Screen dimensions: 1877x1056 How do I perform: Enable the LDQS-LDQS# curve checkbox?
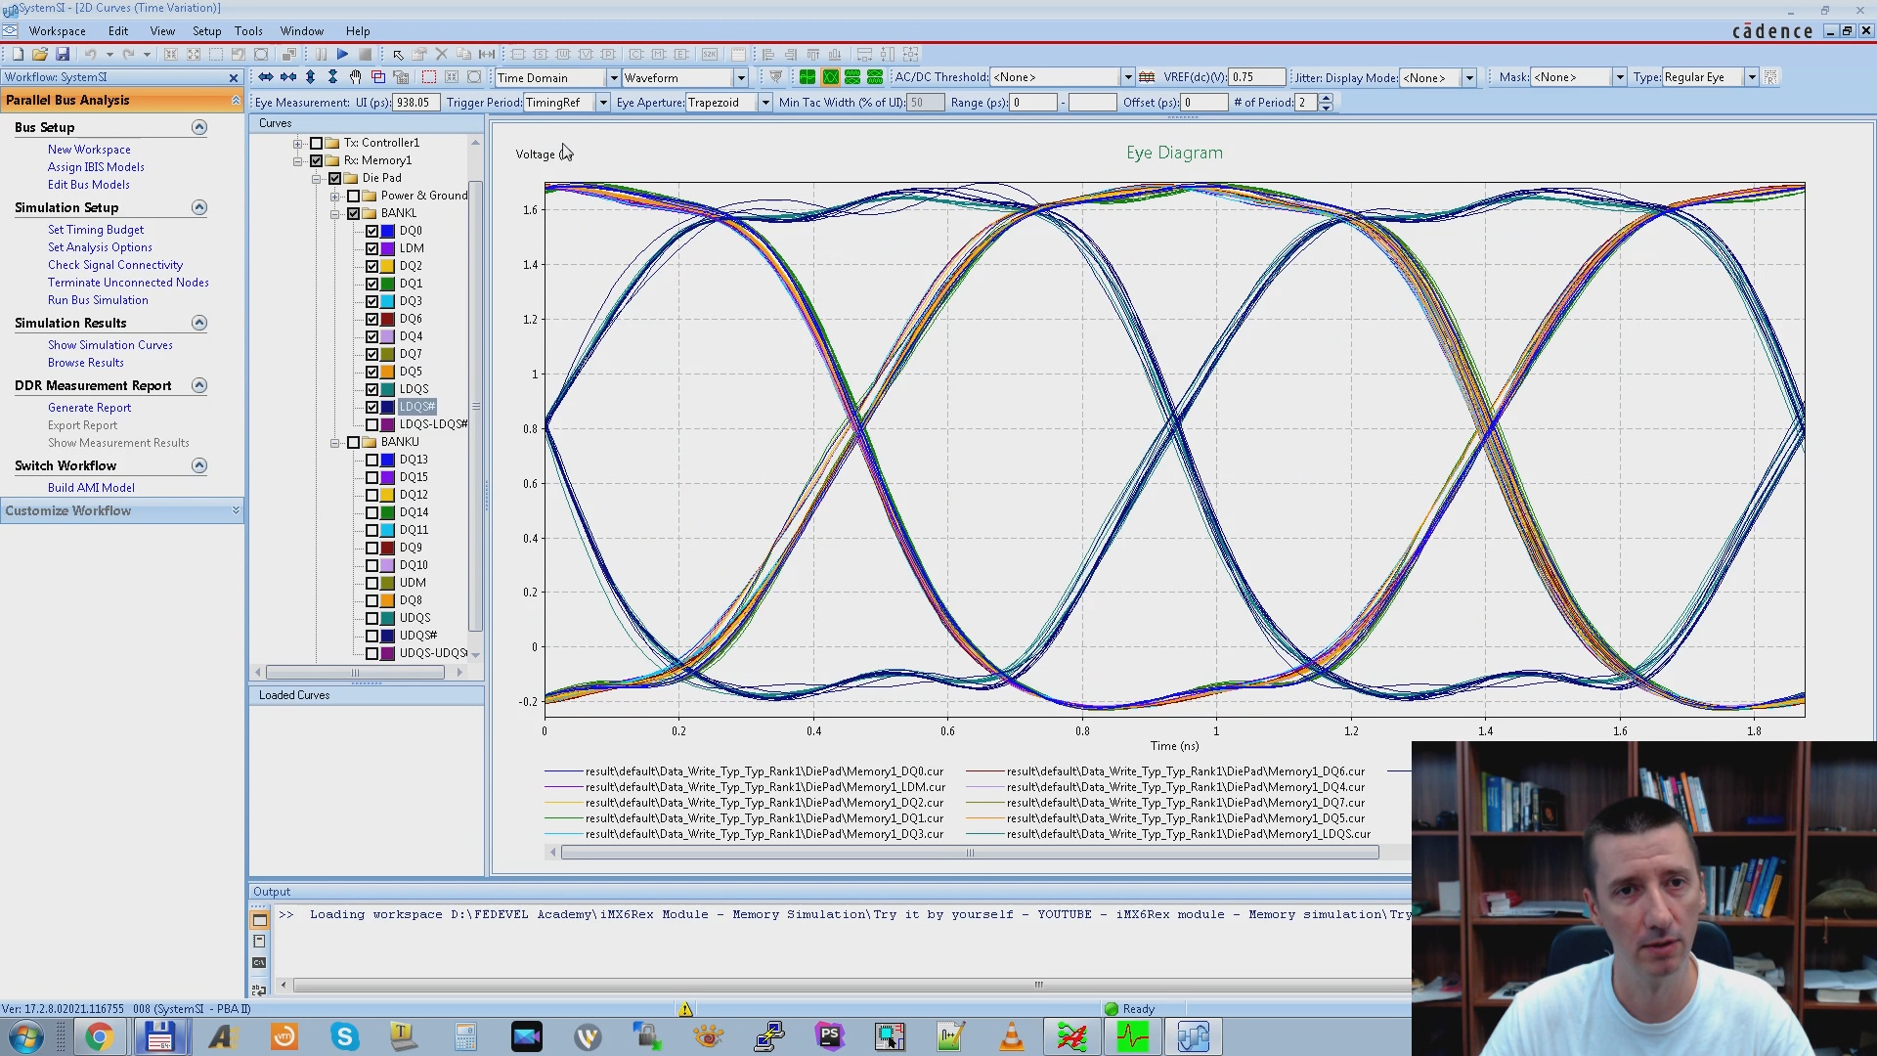coord(371,424)
